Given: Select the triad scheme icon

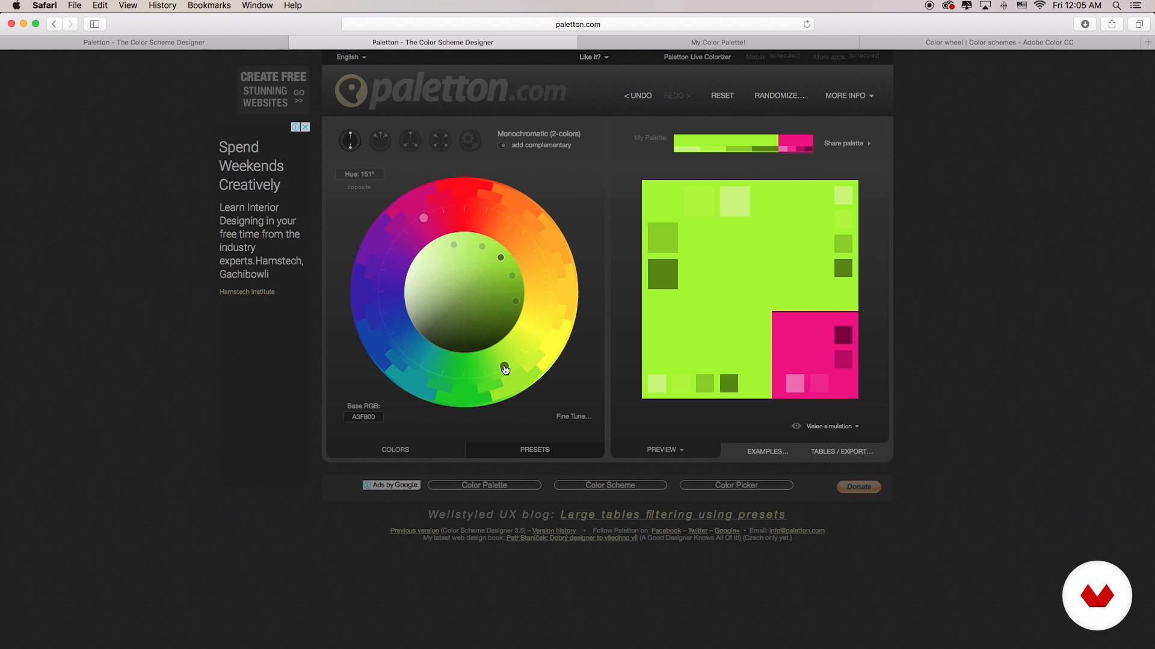Looking at the screenshot, I should tap(410, 141).
